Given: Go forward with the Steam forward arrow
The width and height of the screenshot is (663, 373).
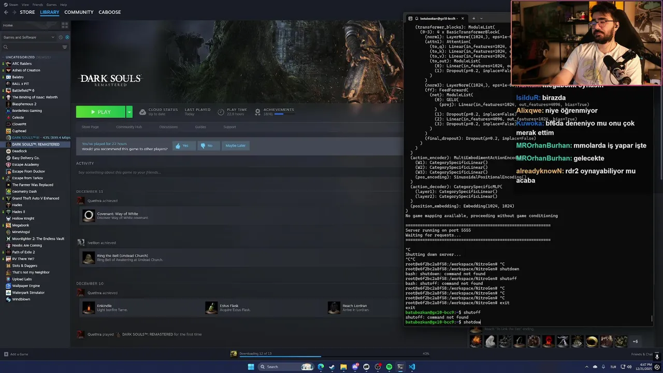Looking at the screenshot, I should pyautogui.click(x=13, y=12).
